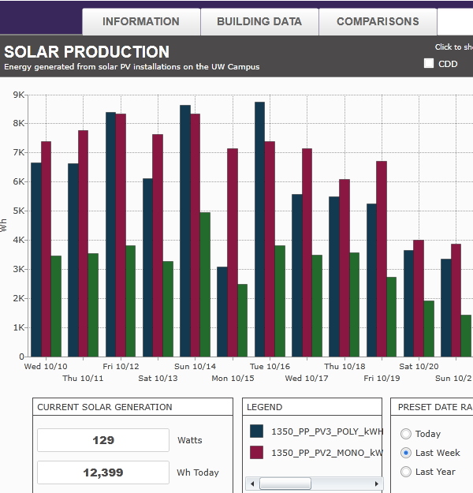Click the Wh Today value field
Screen dimensions: 473x493
click(x=103, y=472)
